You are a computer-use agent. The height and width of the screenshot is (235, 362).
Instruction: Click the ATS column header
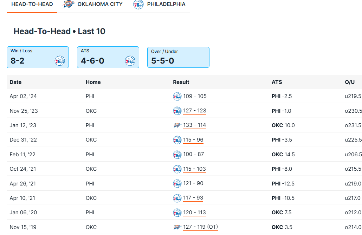click(x=277, y=82)
